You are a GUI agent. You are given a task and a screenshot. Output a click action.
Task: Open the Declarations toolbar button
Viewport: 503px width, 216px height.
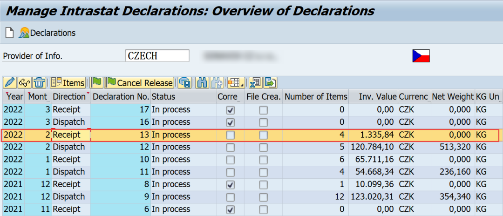pos(48,33)
